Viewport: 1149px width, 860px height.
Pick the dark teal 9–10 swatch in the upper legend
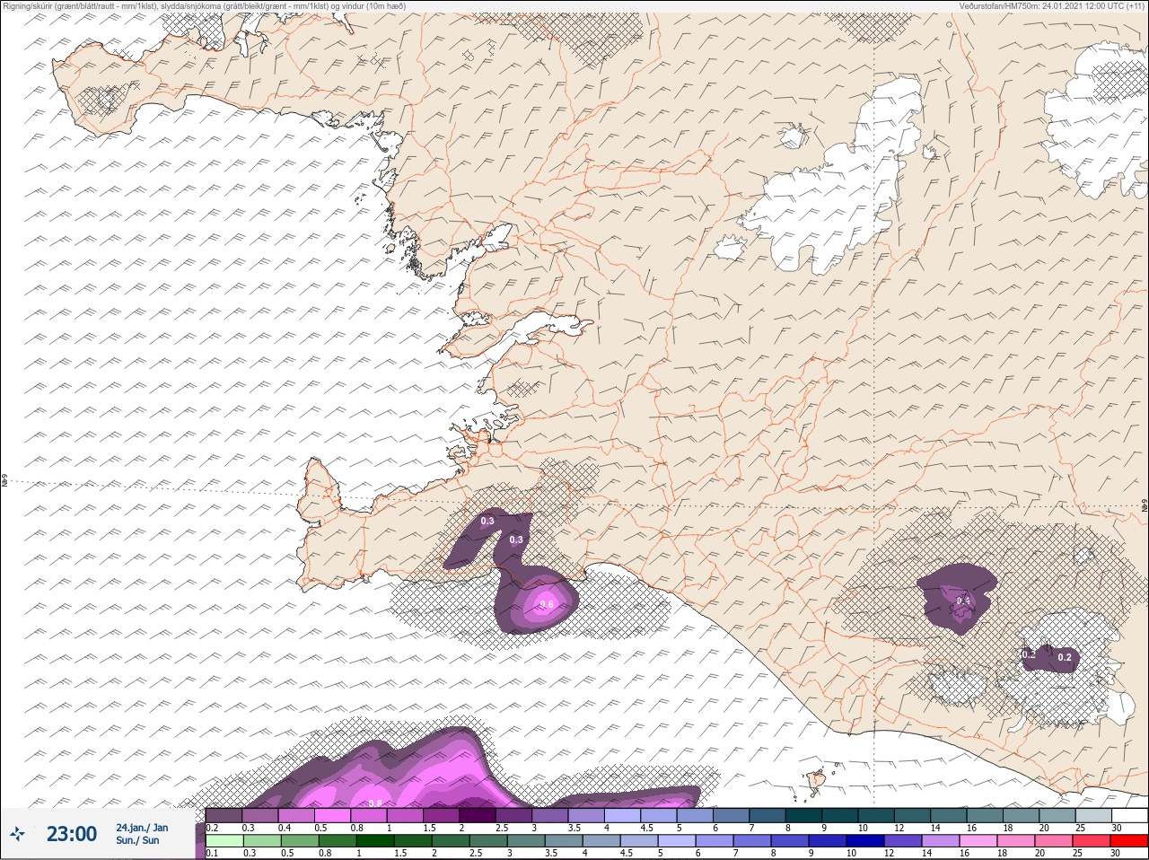click(839, 815)
